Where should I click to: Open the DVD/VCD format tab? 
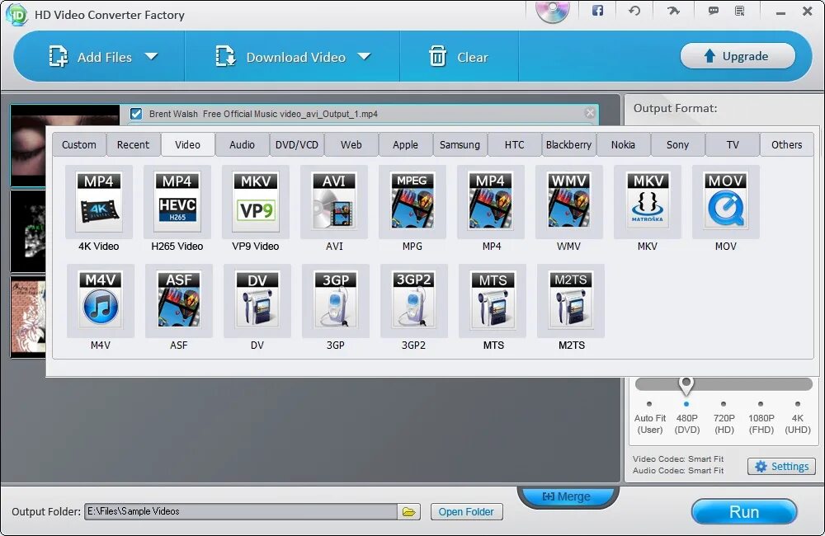[297, 144]
